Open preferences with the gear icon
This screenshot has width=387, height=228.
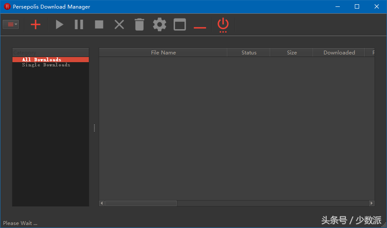point(160,24)
